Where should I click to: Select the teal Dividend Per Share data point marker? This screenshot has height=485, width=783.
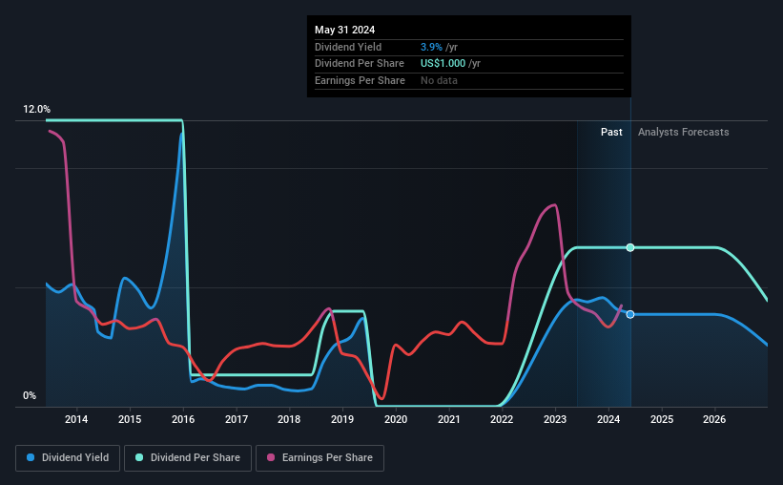coord(630,247)
